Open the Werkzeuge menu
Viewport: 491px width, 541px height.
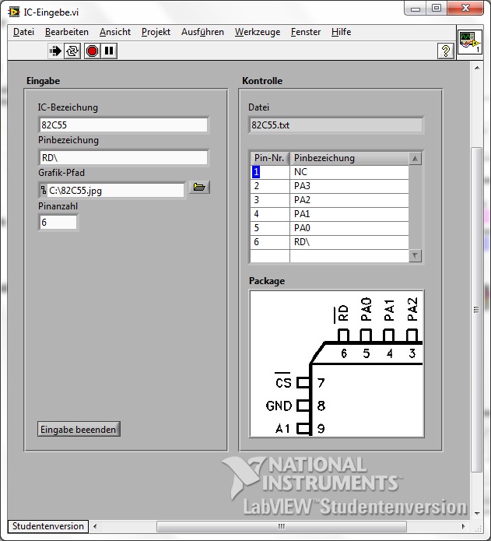click(258, 32)
